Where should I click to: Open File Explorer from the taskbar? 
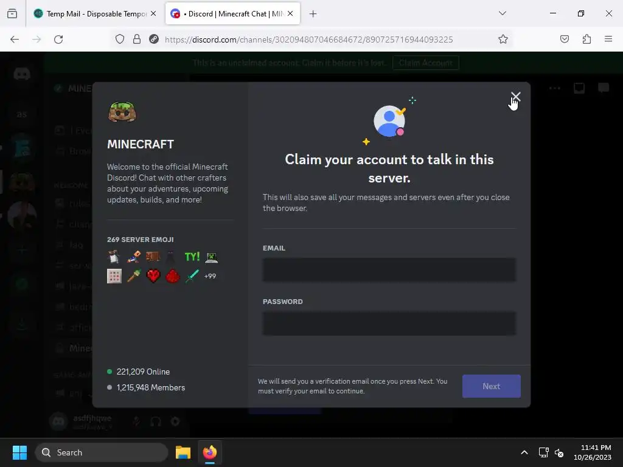tap(183, 452)
